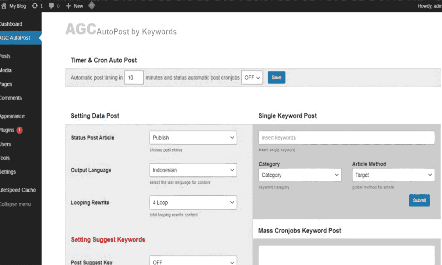This screenshot has width=442, height=265.
Task: Open the Tools menu
Action: [x=5, y=158]
